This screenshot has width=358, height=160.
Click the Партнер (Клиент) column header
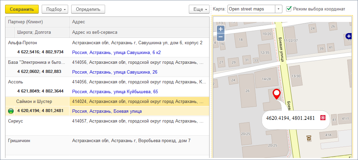[x=37, y=22]
